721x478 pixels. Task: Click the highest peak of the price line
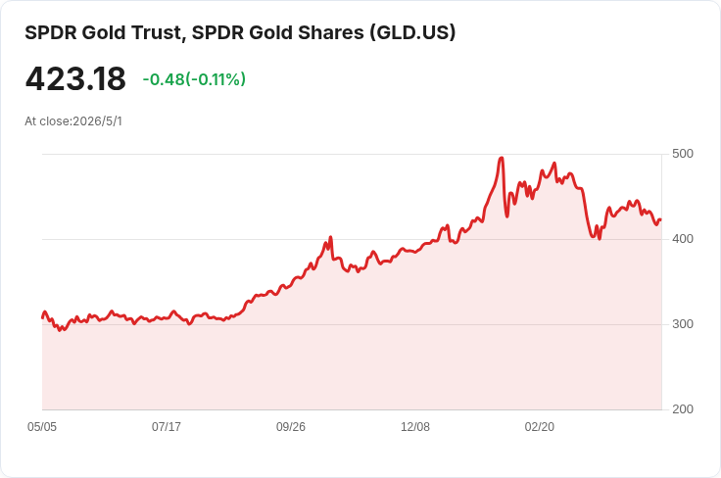502,158
